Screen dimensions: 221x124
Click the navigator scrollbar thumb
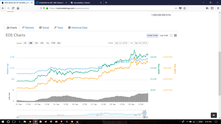point(144,117)
